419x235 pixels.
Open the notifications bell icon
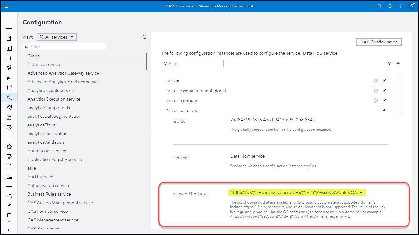[x=390, y=6]
